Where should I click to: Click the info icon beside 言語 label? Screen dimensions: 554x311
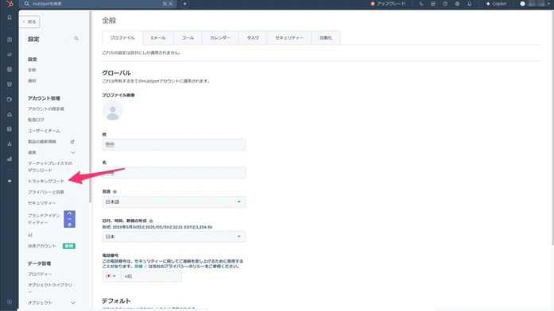pos(114,192)
